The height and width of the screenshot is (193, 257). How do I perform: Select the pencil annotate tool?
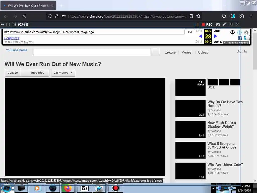tap(224, 24)
